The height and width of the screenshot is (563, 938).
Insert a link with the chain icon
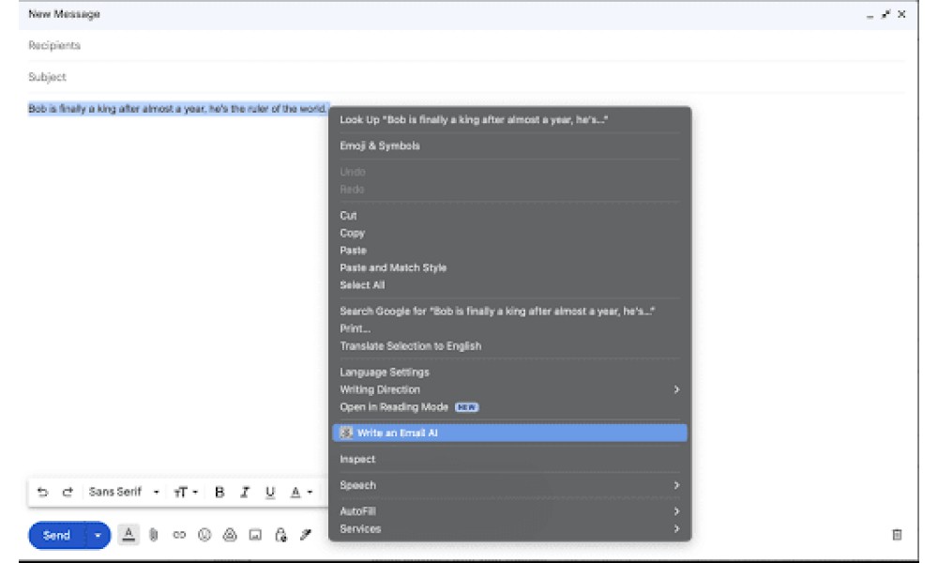point(179,535)
